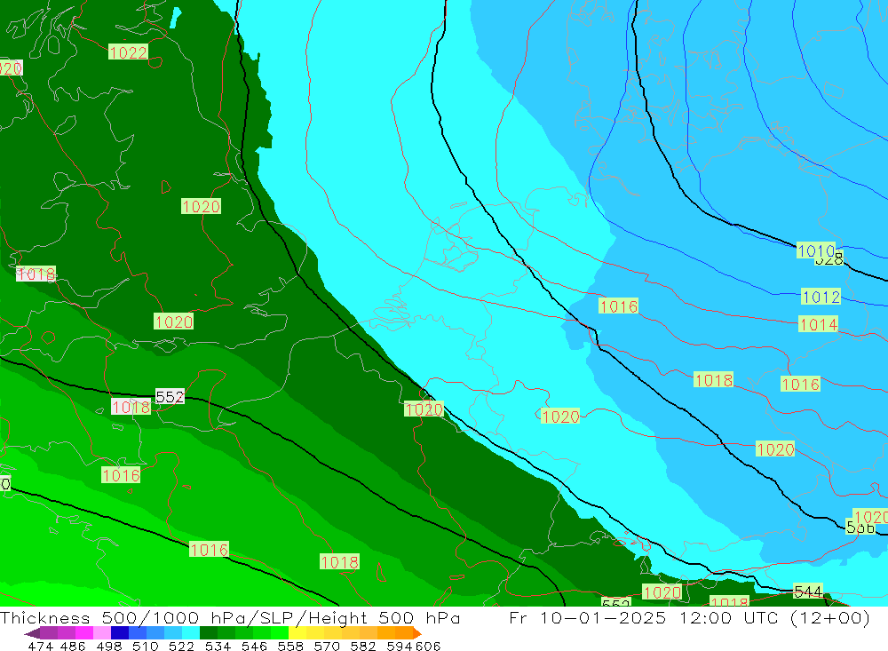Click legend value 522

[181, 646]
